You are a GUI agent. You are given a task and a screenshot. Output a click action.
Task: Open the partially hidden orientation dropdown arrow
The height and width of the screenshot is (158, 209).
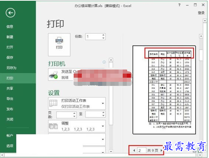[x=103, y=139]
